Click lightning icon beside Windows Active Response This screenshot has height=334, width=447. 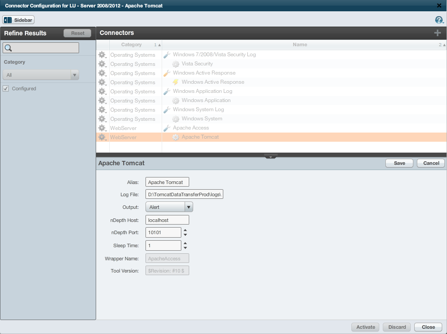176,82
